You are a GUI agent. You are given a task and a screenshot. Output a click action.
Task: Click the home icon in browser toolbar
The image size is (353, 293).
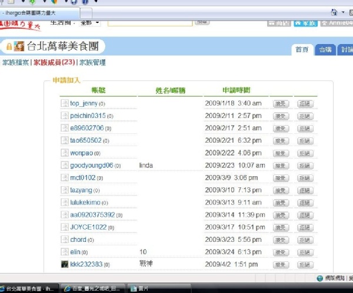point(334,12)
